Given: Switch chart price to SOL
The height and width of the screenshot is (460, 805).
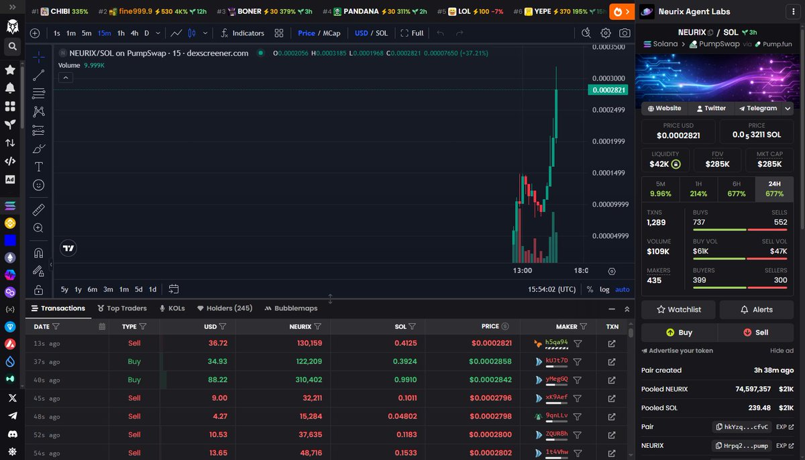Looking at the screenshot, I should pos(382,33).
